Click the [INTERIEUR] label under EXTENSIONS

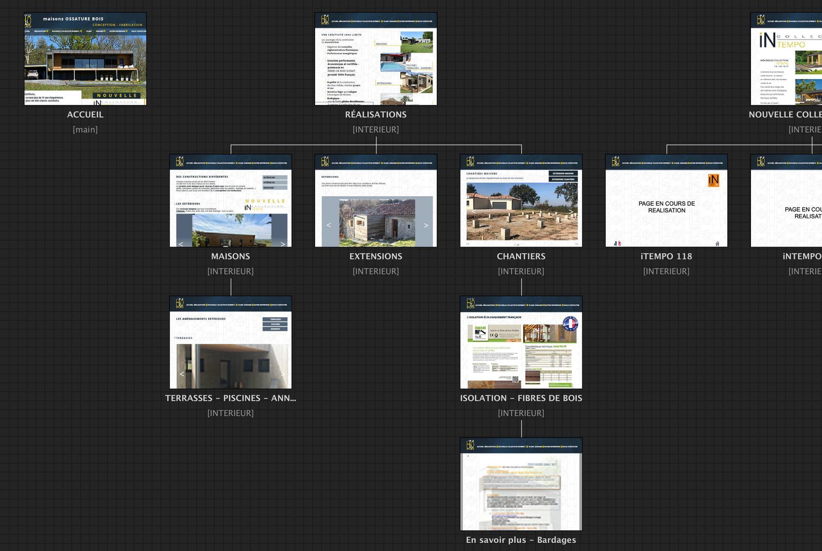click(376, 271)
